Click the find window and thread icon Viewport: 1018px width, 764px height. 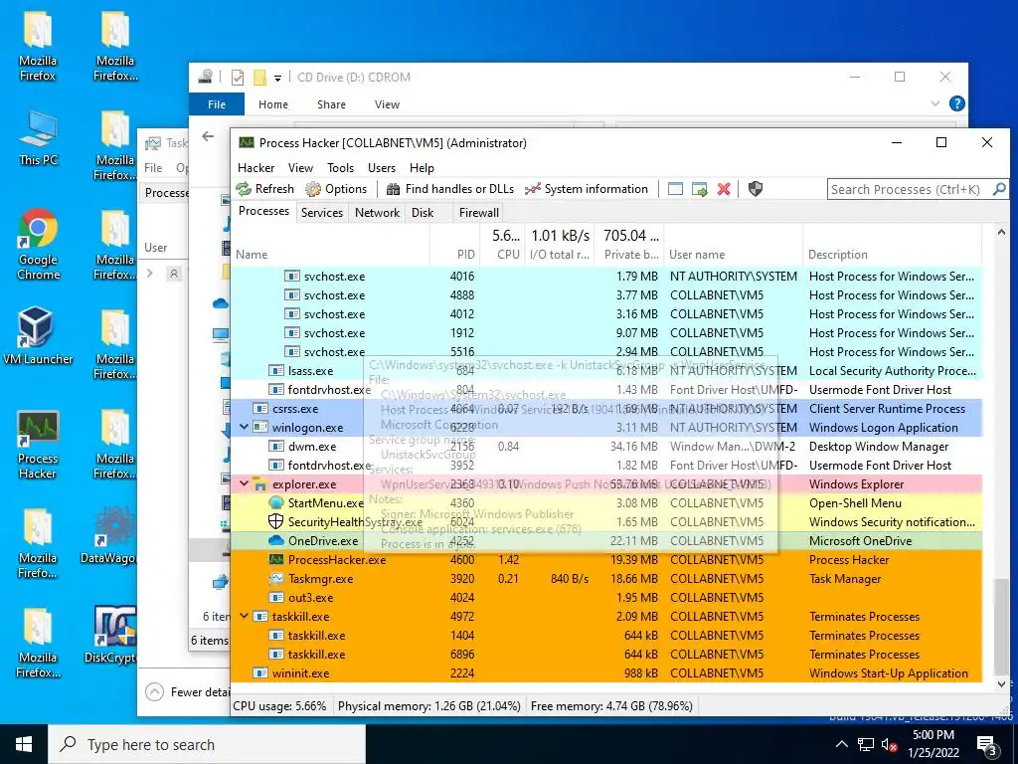(x=699, y=189)
